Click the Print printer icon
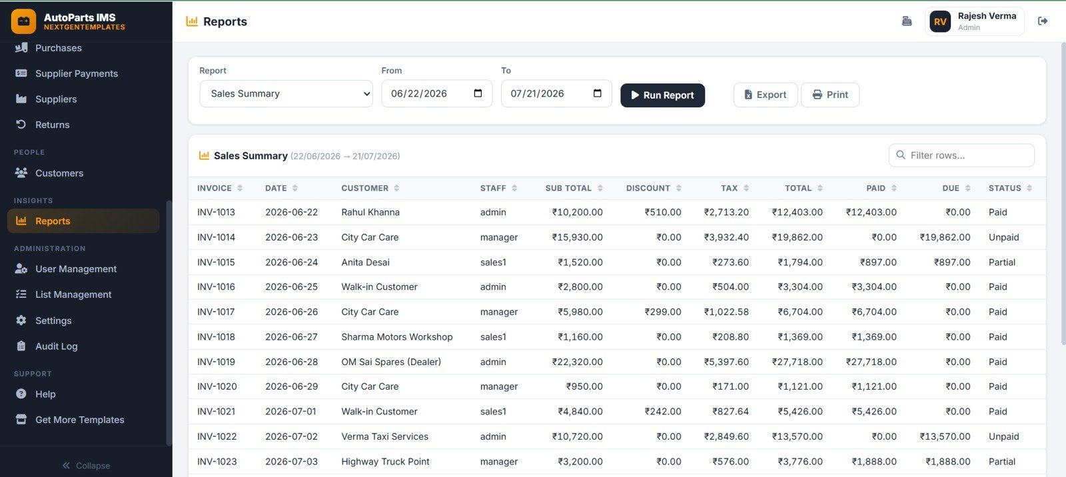1066x477 pixels. [817, 95]
